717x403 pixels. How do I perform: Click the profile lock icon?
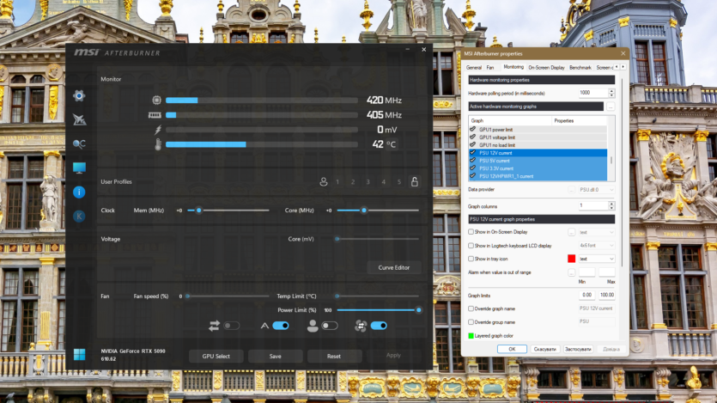(414, 181)
